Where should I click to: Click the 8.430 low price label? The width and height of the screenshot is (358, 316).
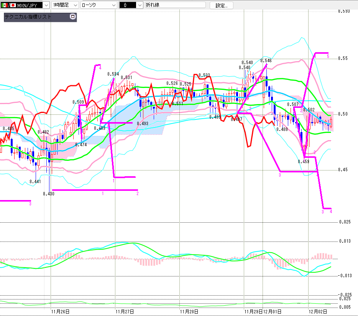49,194
